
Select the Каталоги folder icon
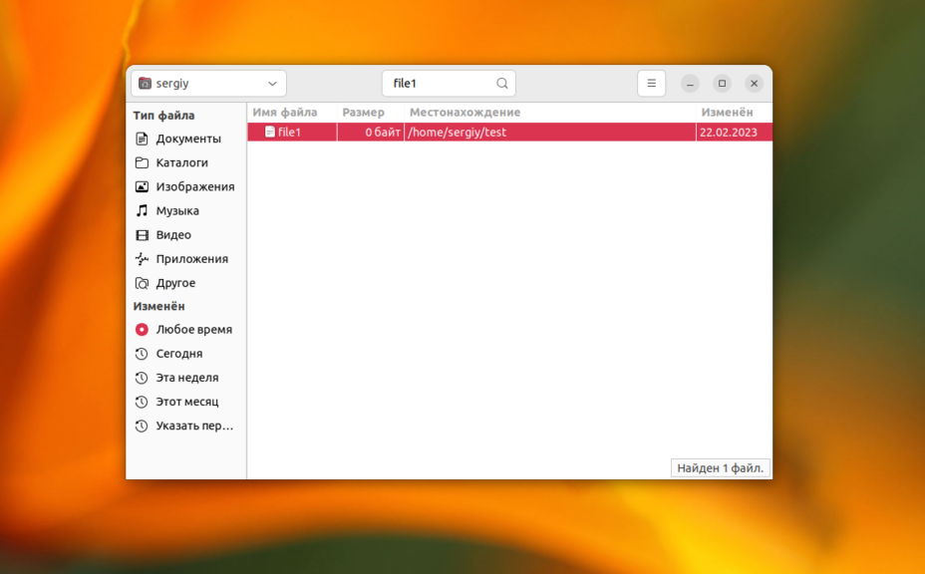pyautogui.click(x=142, y=162)
